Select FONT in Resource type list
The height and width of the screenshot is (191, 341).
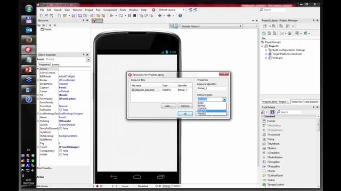click(212, 114)
